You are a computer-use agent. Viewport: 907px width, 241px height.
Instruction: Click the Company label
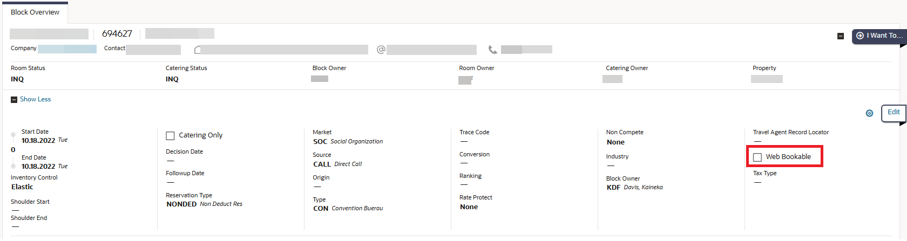(24, 48)
